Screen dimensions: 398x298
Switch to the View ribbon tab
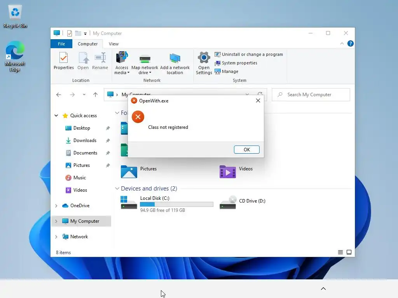pyautogui.click(x=113, y=44)
